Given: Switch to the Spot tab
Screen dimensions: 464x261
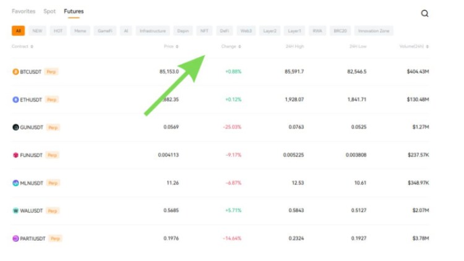Looking at the screenshot, I should (49, 11).
